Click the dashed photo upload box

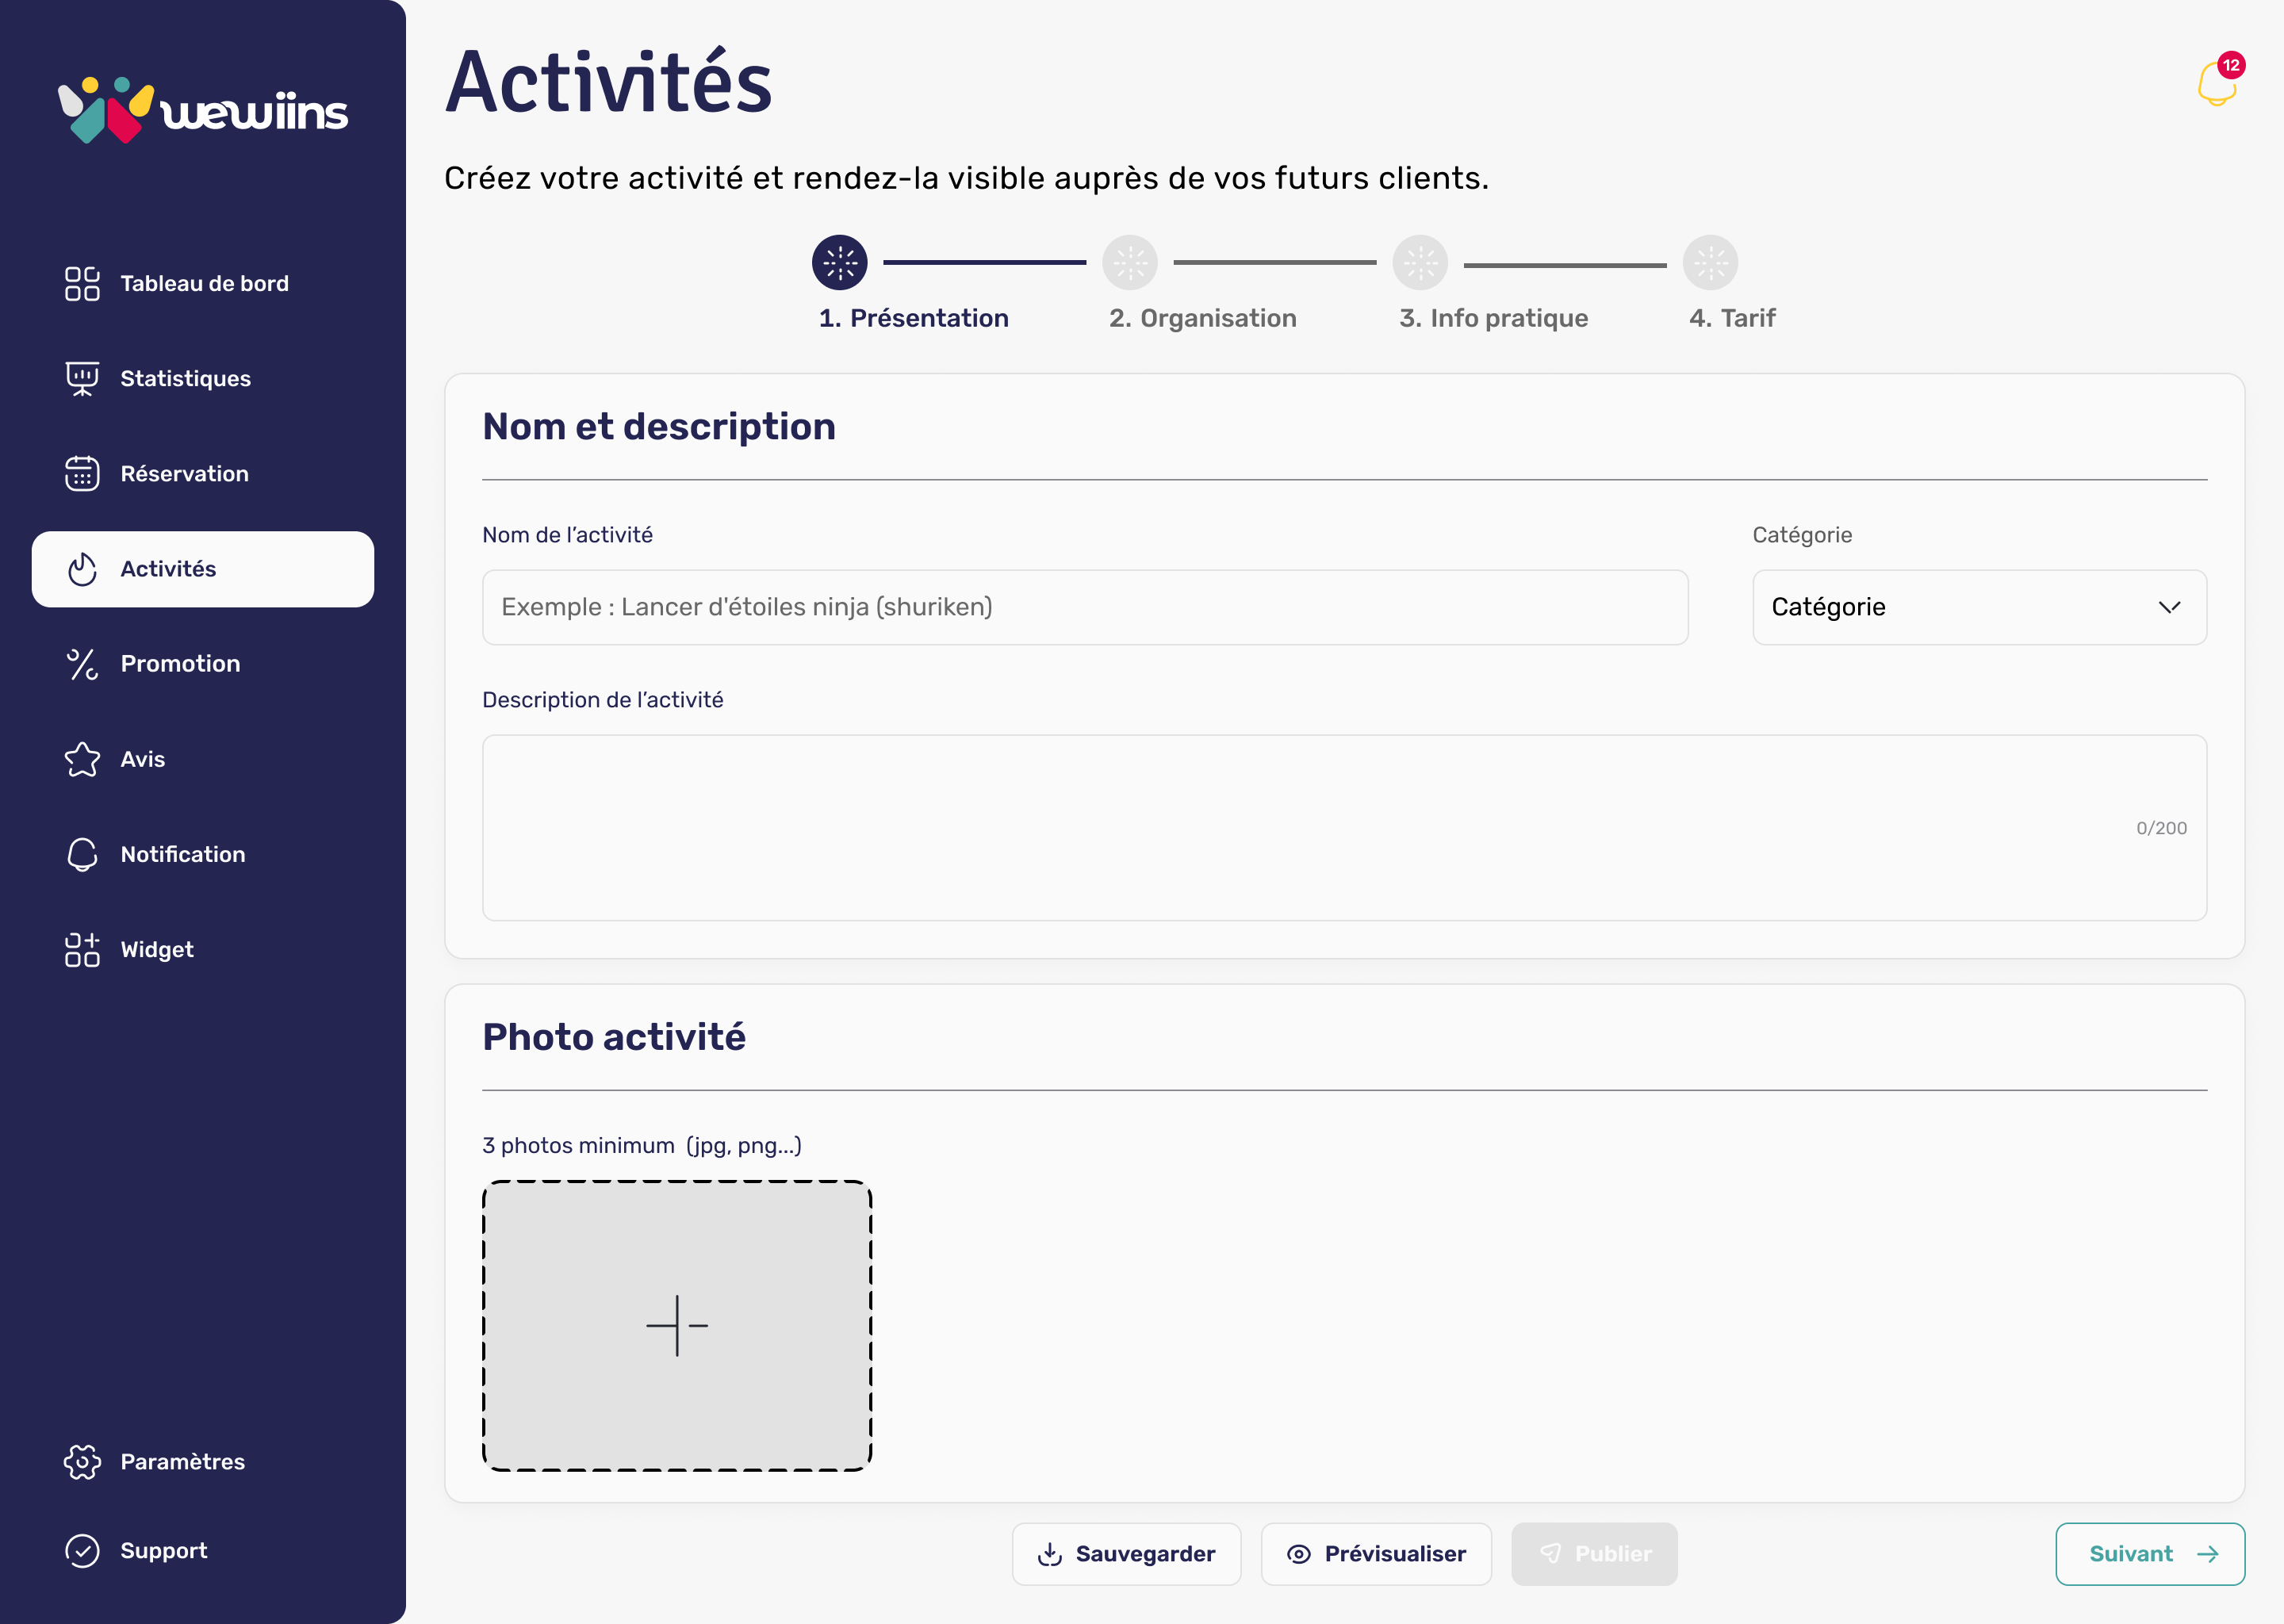(677, 1326)
